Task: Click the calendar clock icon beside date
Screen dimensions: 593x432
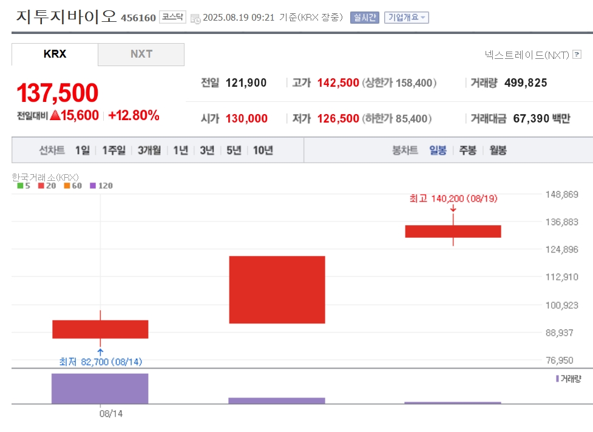Action: click(x=195, y=18)
